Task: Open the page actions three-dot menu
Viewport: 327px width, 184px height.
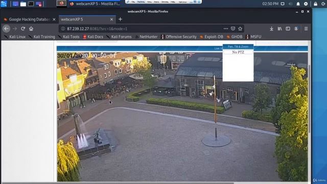Action: coord(226,29)
